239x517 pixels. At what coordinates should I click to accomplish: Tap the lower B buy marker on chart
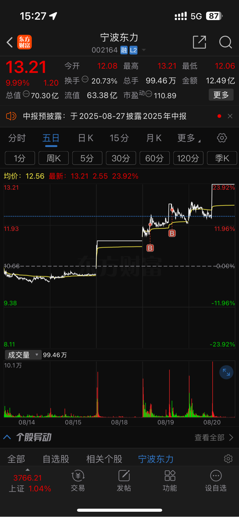click(150, 248)
